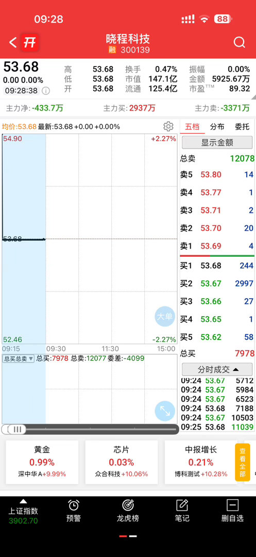Tap the red-green buy/sell ratio bar
The image size is (256, 557).
pos(217,256)
